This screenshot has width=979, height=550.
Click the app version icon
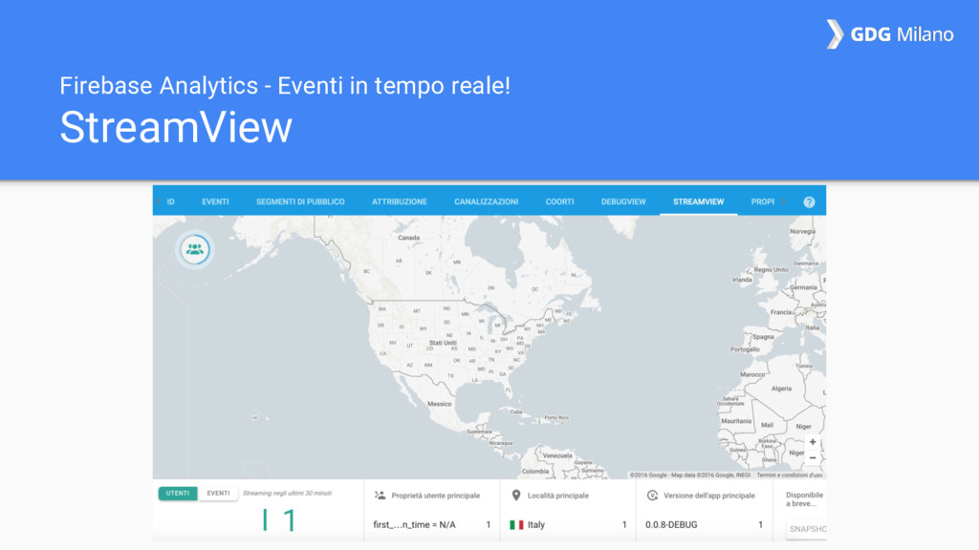click(x=652, y=496)
